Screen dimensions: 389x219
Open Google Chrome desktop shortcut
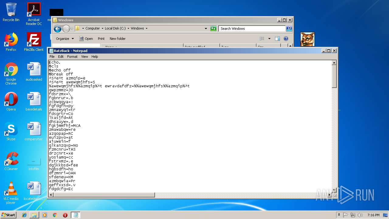[x=11, y=74]
